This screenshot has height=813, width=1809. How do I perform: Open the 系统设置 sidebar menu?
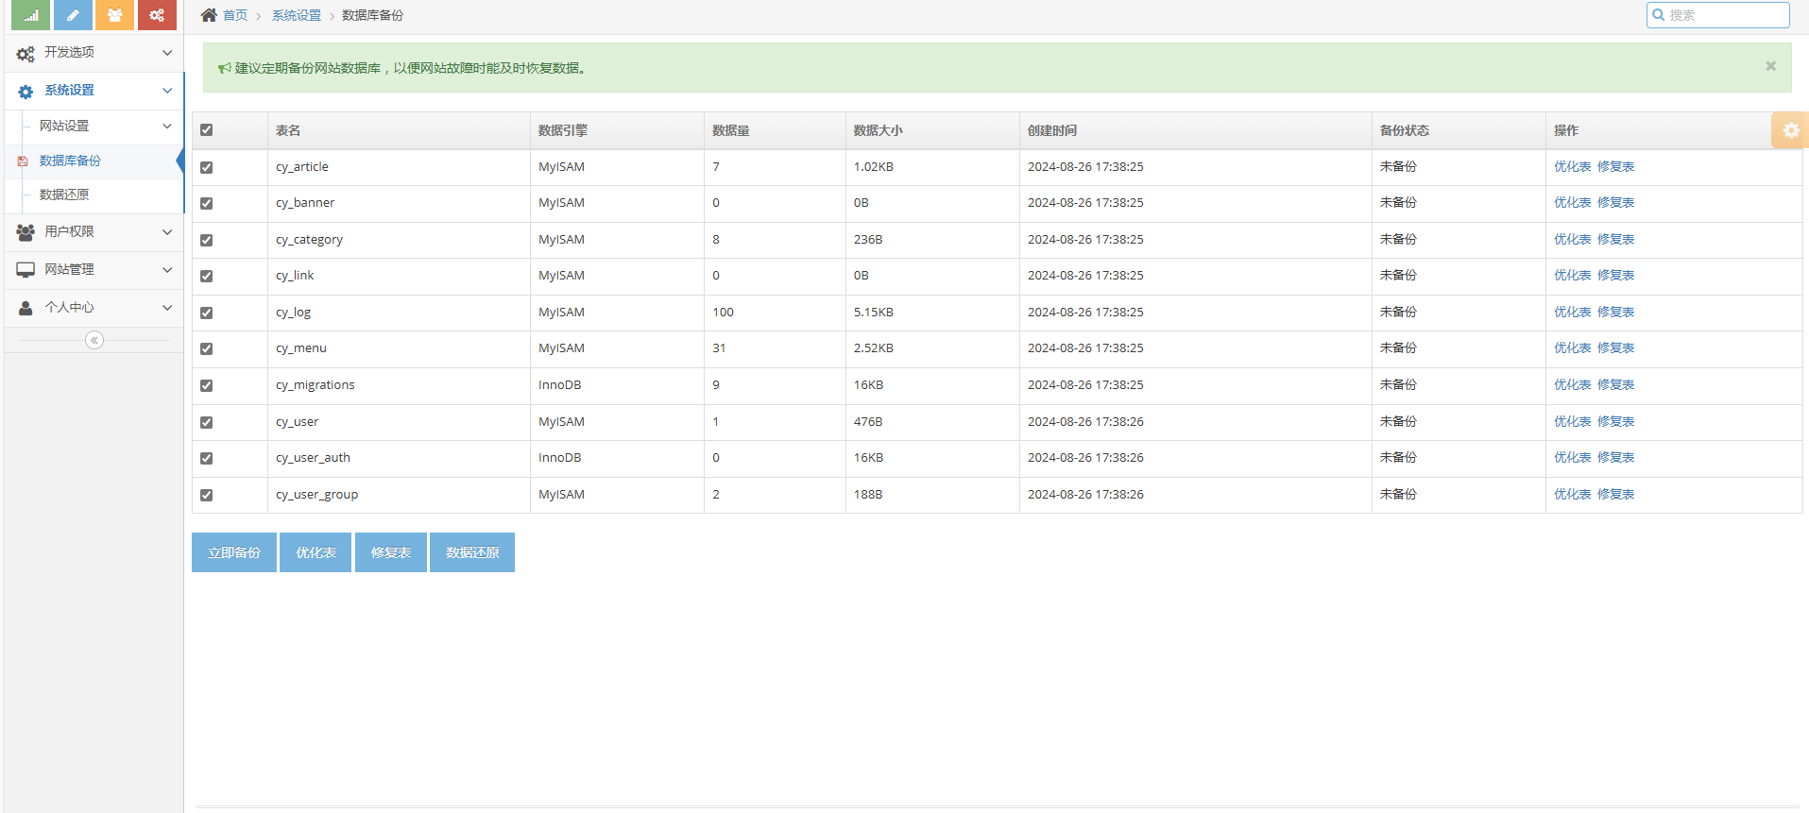coord(94,91)
